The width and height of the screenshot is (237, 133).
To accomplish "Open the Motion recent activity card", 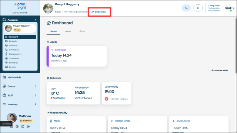I will (x=76, y=125).
